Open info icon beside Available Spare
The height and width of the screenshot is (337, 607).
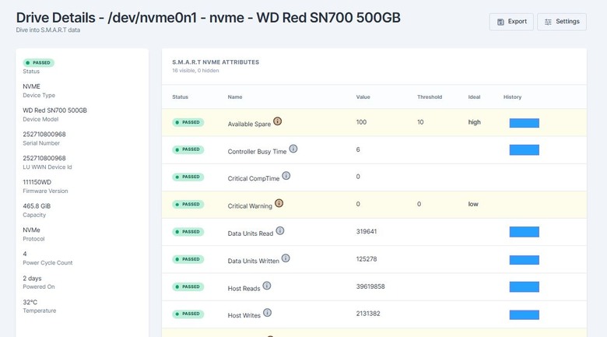click(278, 121)
